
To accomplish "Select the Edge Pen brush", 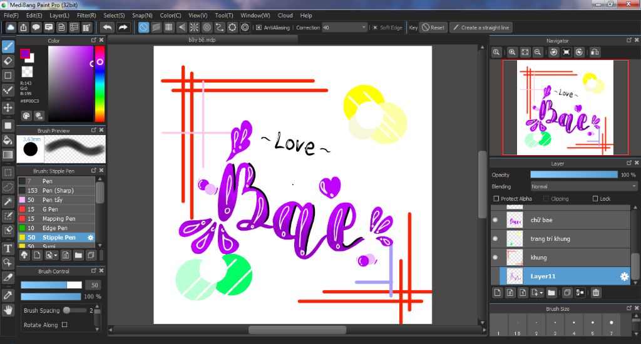I will click(x=56, y=228).
